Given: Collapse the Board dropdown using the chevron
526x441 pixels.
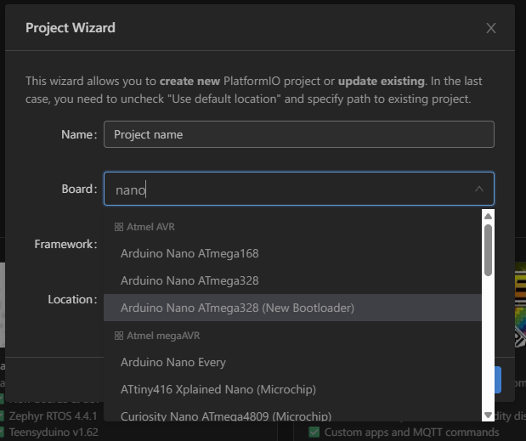Looking at the screenshot, I should click(x=479, y=189).
